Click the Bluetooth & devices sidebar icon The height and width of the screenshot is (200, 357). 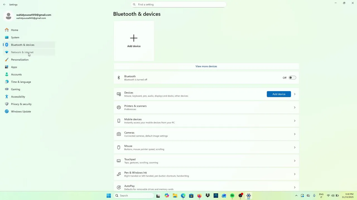pos(7,45)
